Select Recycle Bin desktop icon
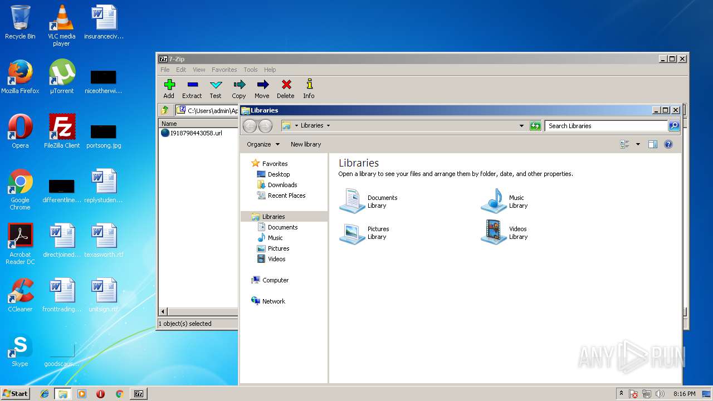This screenshot has width=713, height=401. 20,22
